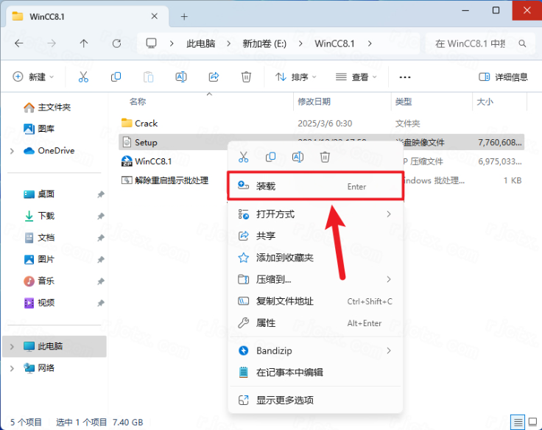The height and width of the screenshot is (430, 542).
Task: Click the search magnifier icon
Action: 522,43
